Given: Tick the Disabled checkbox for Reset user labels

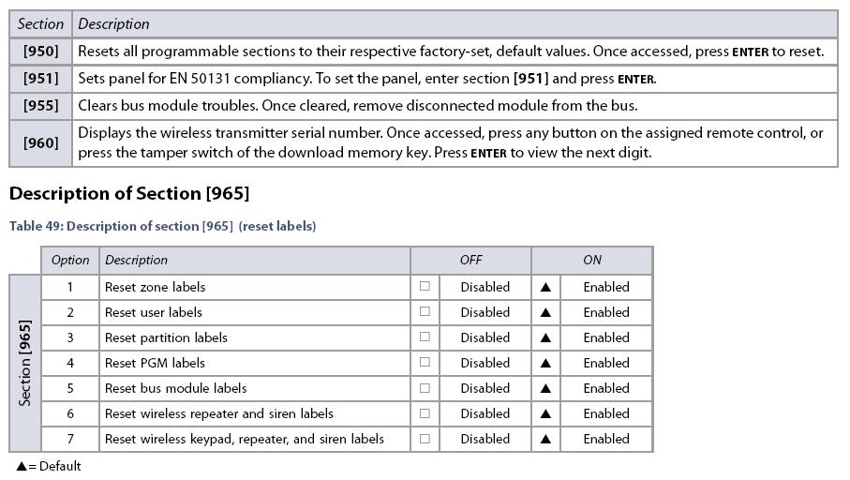Looking at the screenshot, I should 425,311.
